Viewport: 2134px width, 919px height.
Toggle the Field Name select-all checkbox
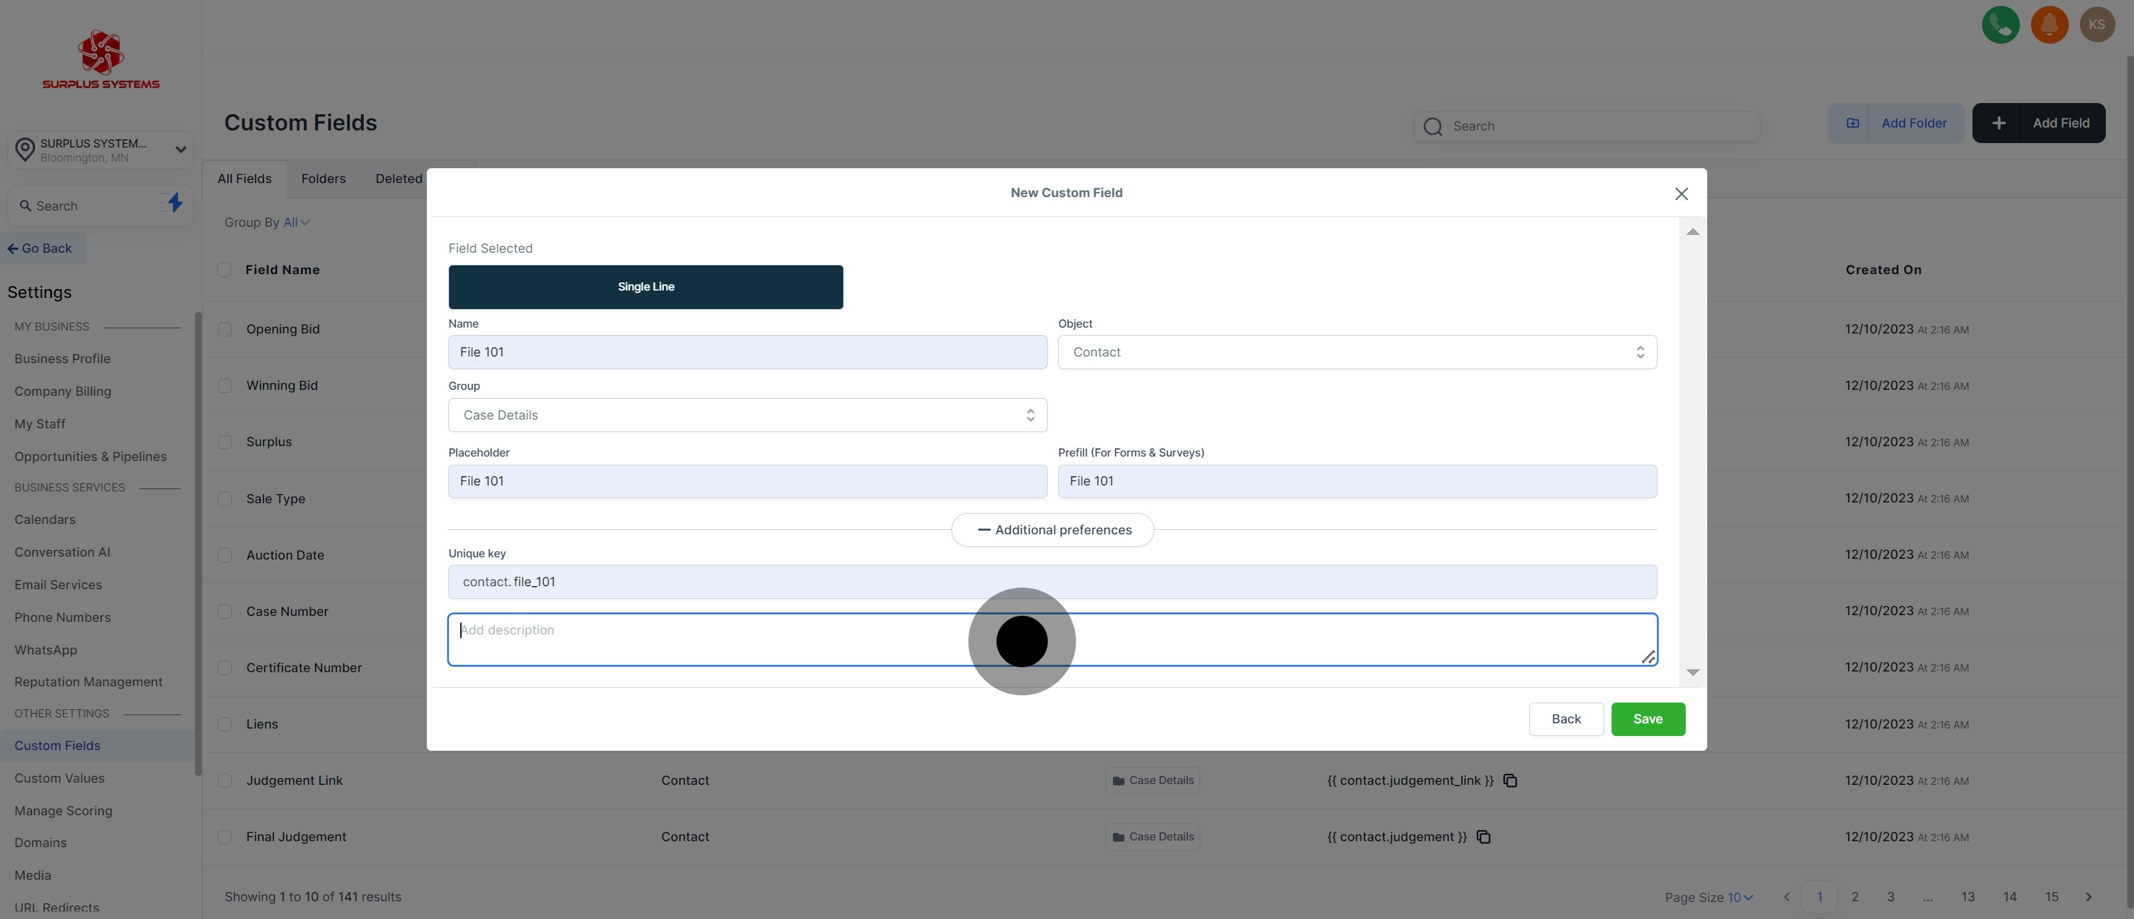click(224, 271)
